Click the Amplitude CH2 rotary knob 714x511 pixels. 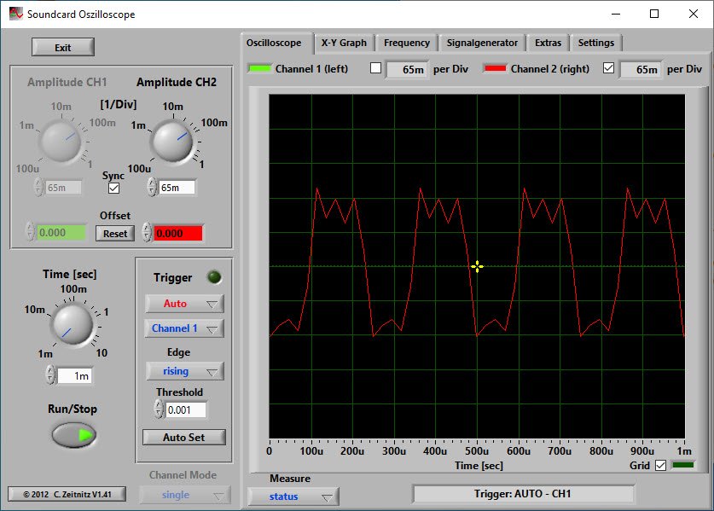click(x=173, y=141)
